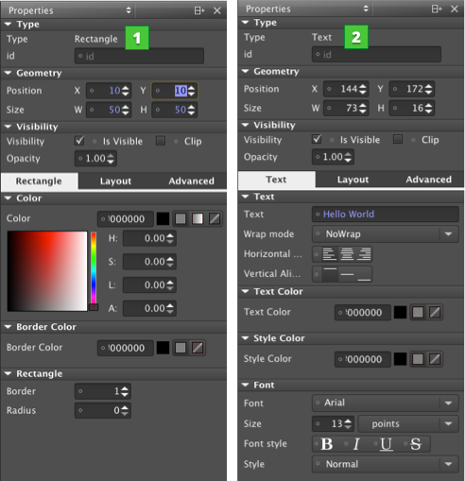Select solid color button in Border Color row
Image resolution: width=465 pixels, height=481 pixels.
pyautogui.click(x=181, y=348)
